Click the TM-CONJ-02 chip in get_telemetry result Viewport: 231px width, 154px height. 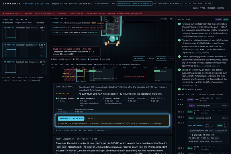pos(194,138)
